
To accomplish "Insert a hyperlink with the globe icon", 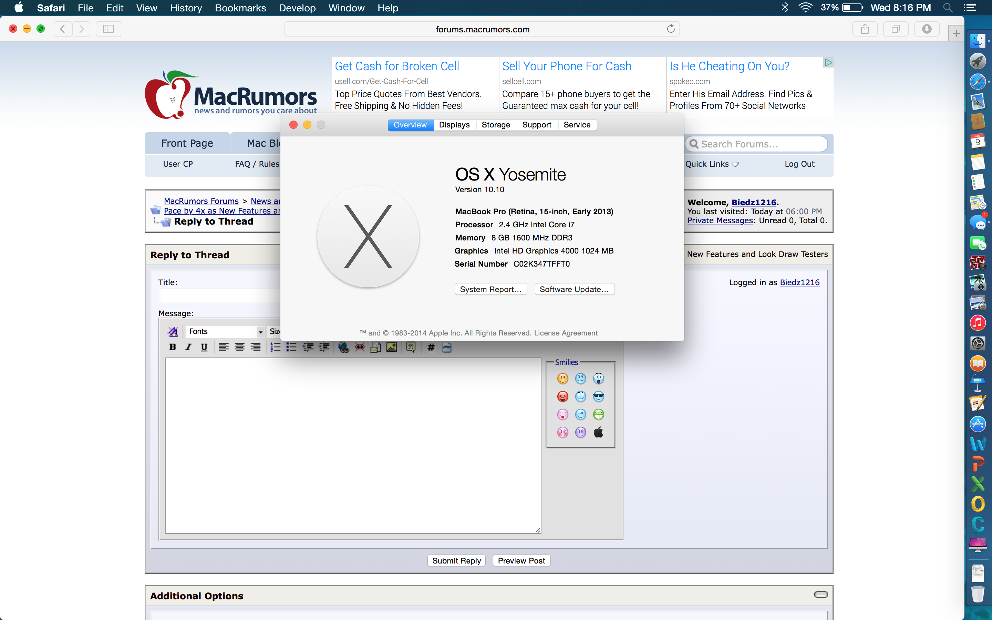I will tap(343, 347).
